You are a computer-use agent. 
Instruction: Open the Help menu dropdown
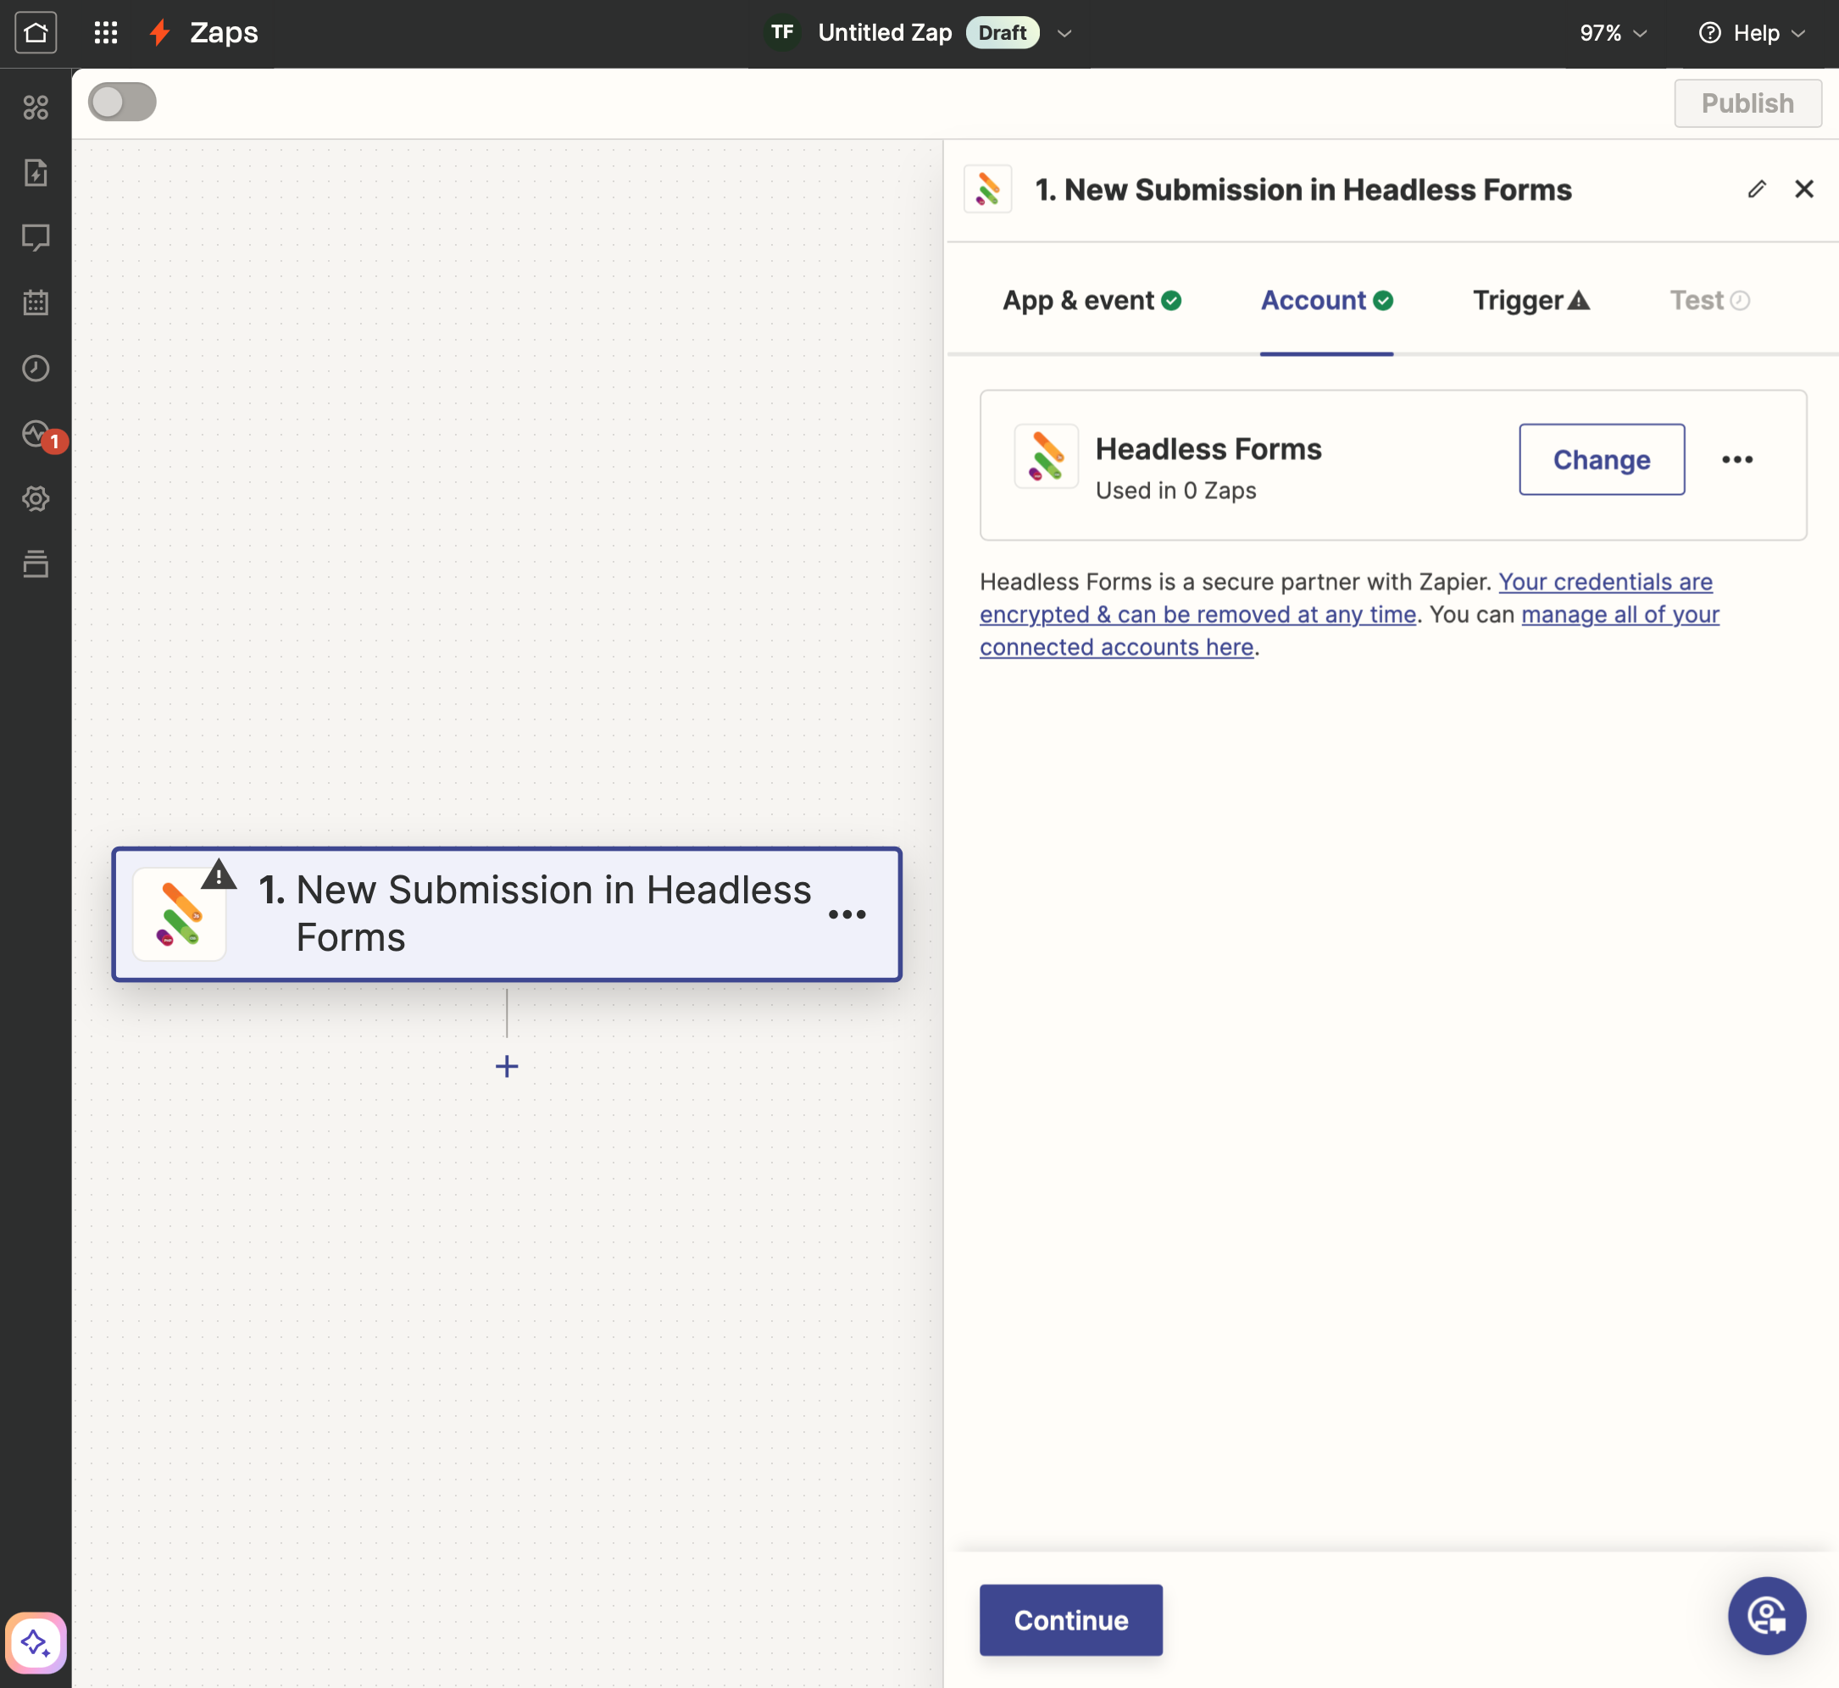click(1751, 31)
